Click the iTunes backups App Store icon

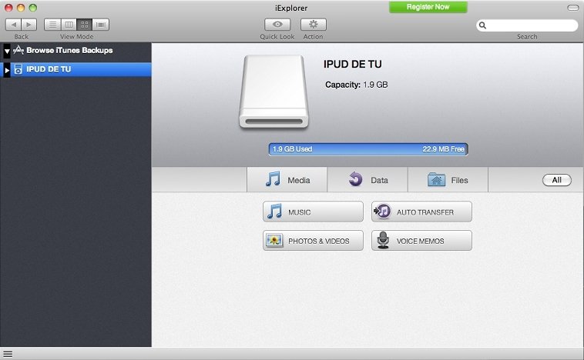coord(18,50)
